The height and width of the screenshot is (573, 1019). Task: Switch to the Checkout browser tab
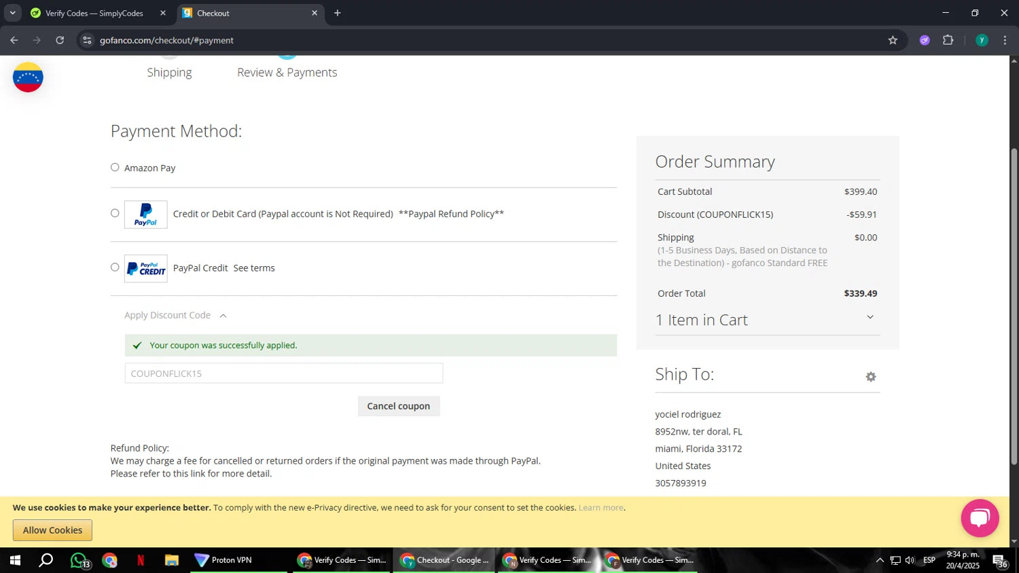249,13
